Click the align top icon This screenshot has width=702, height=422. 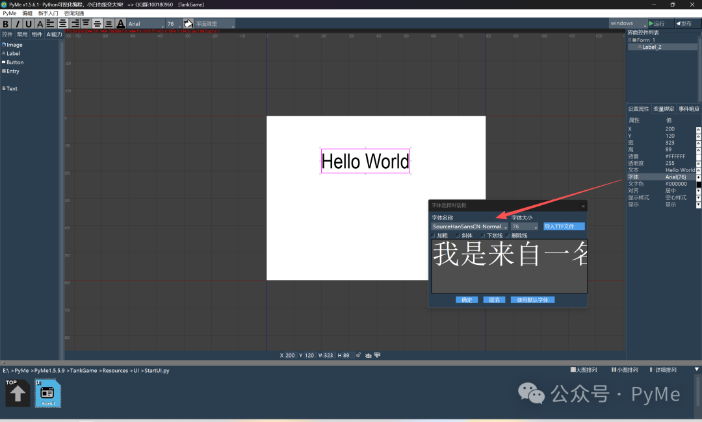pyautogui.click(x=86, y=23)
